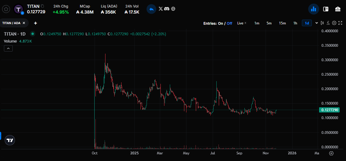Turn Entries Off
This screenshot has height=161, width=346.
(229, 23)
